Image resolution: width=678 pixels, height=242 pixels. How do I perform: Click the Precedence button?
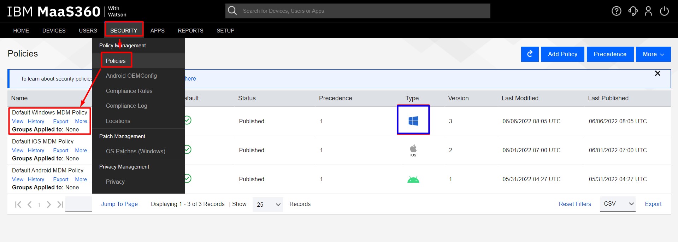pos(610,54)
